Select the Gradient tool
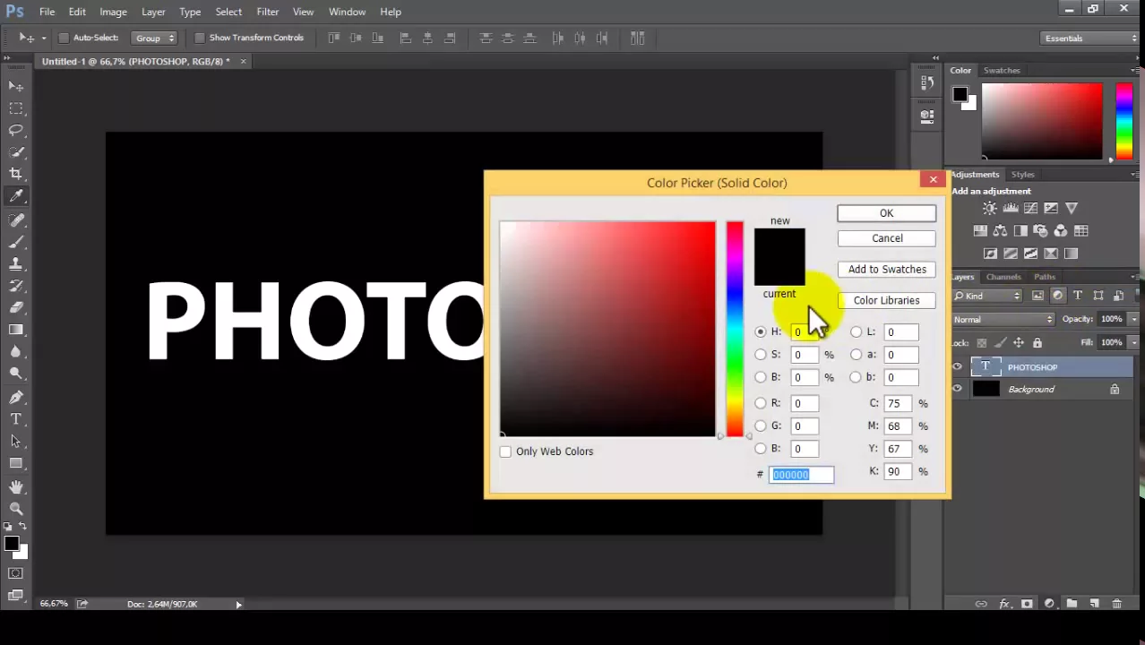This screenshot has width=1145, height=645. point(16,330)
